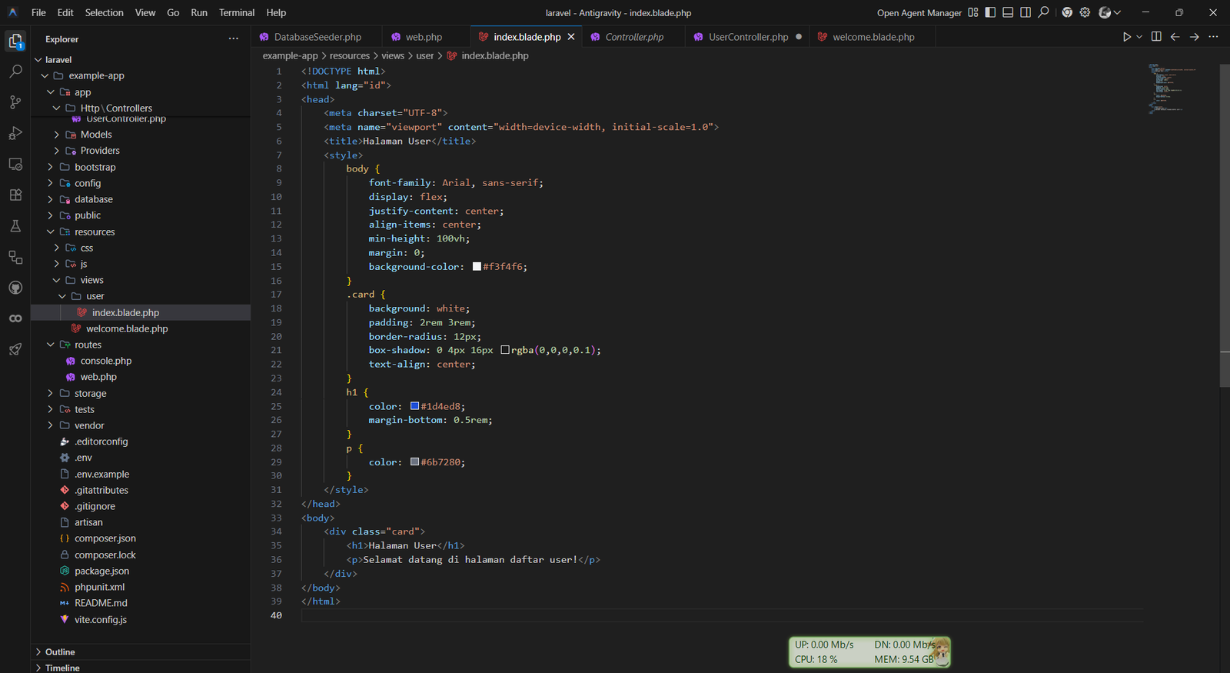This screenshot has width=1230, height=673.
Task: Open the Explorer view in activity bar
Action: [x=15, y=41]
